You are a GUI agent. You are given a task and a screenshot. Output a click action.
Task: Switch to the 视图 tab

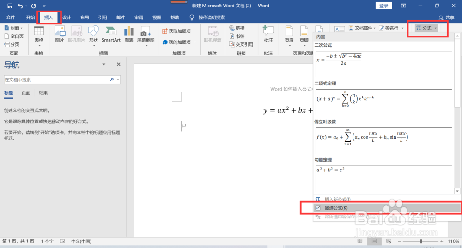157,18
